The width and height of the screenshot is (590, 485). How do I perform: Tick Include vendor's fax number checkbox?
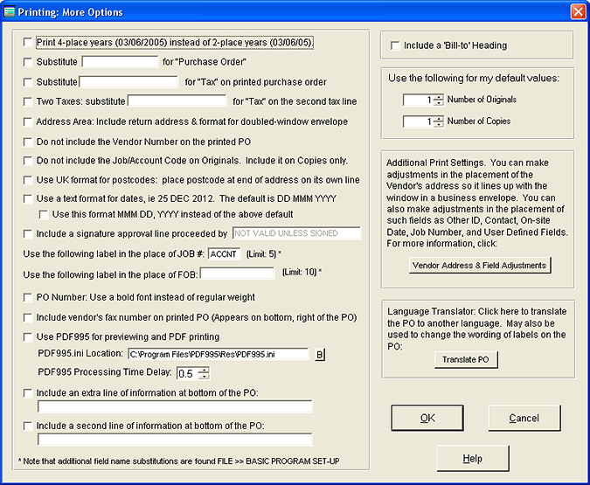(x=29, y=318)
